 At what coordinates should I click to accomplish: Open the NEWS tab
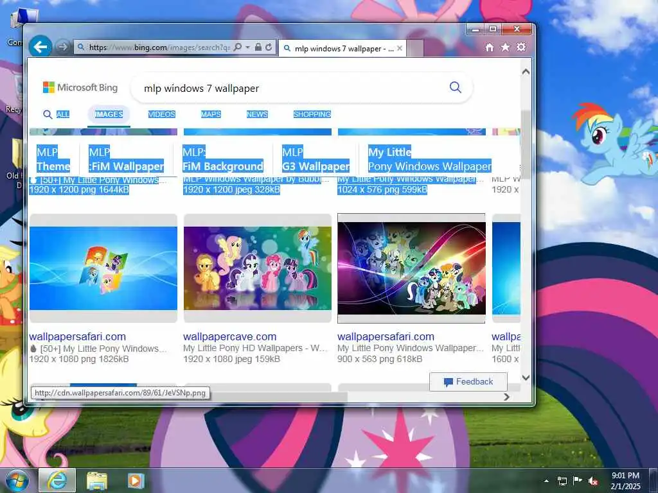pos(257,114)
